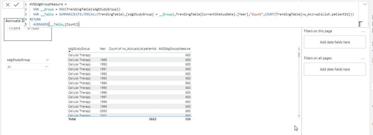Click the Filters on all pages heading
The width and height of the screenshot is (373, 135).
pos(318,58)
